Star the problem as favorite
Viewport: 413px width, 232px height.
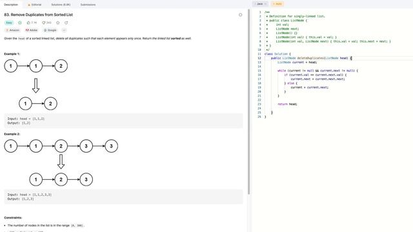pyautogui.click(x=58, y=23)
